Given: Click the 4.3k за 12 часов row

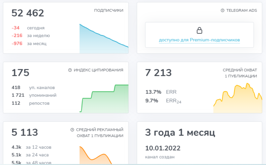Looking at the screenshot, I should click(31, 147).
